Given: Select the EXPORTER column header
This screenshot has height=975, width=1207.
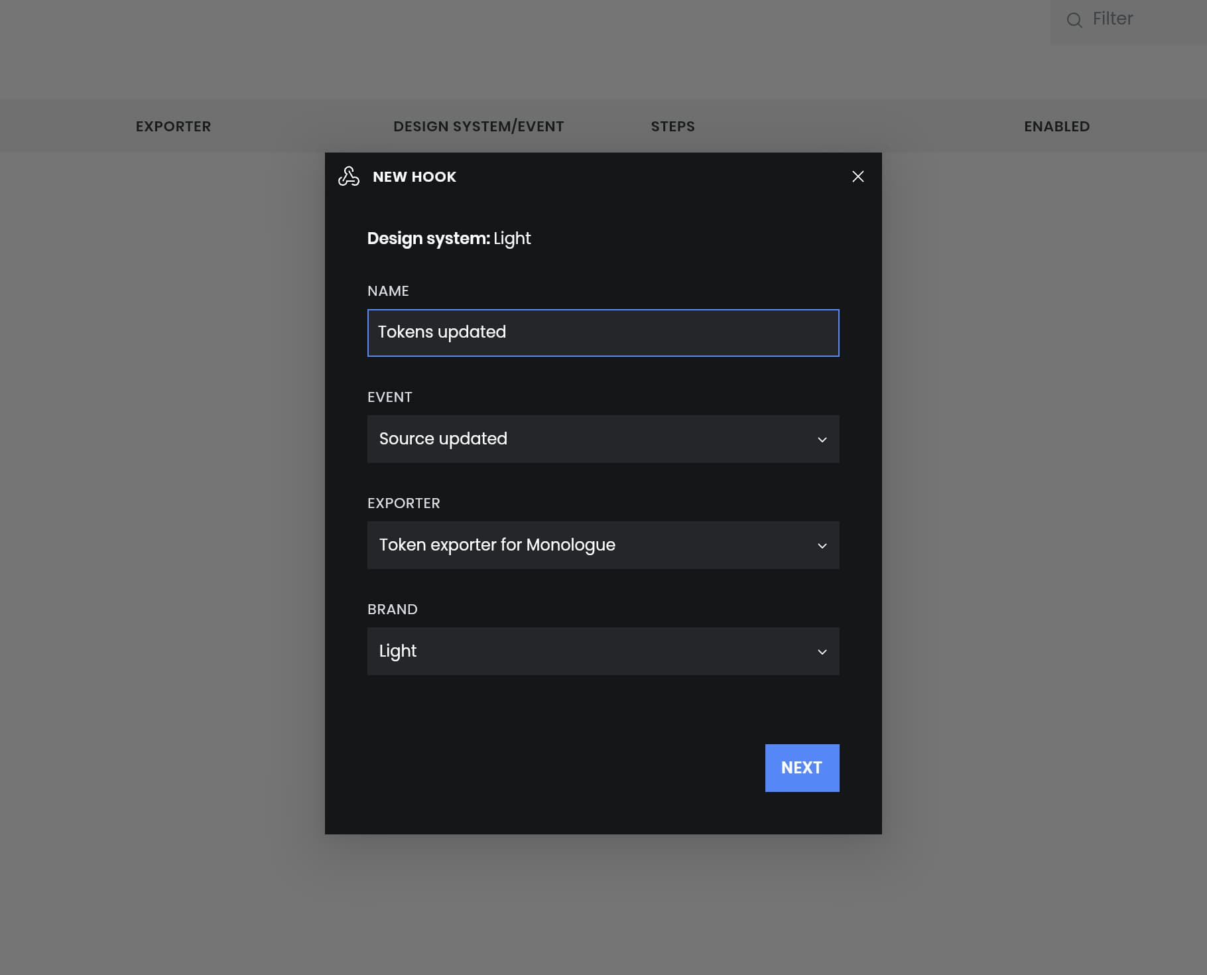Looking at the screenshot, I should [x=173, y=127].
